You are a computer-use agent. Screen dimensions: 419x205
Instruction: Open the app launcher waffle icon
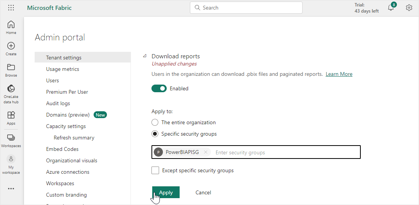pyautogui.click(x=11, y=8)
